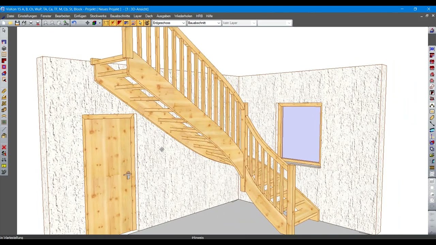Click the house icon in left sidebar
This screenshot has width=436, height=245.
point(4,73)
